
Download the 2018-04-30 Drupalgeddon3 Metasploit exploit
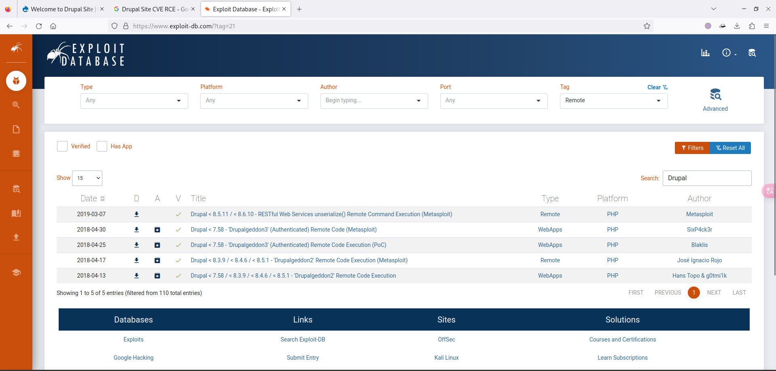coord(137,230)
